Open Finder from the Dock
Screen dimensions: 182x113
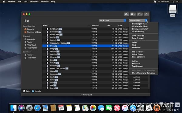pos(14,108)
